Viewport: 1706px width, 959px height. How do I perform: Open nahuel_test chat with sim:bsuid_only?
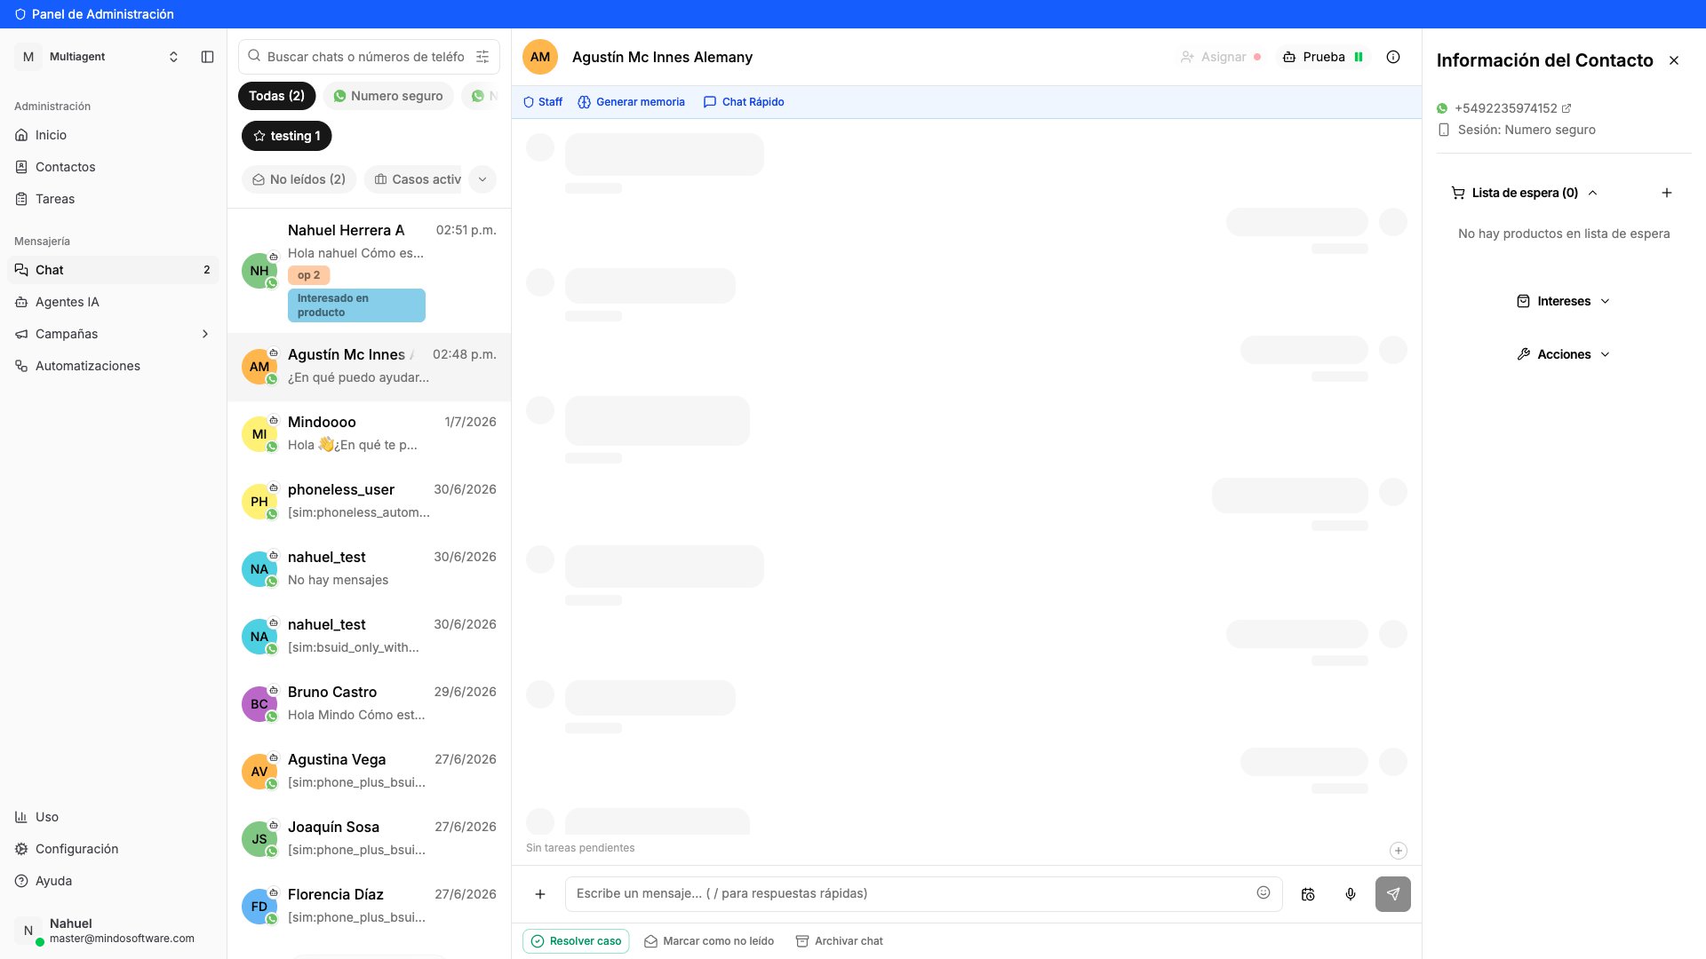(x=369, y=637)
